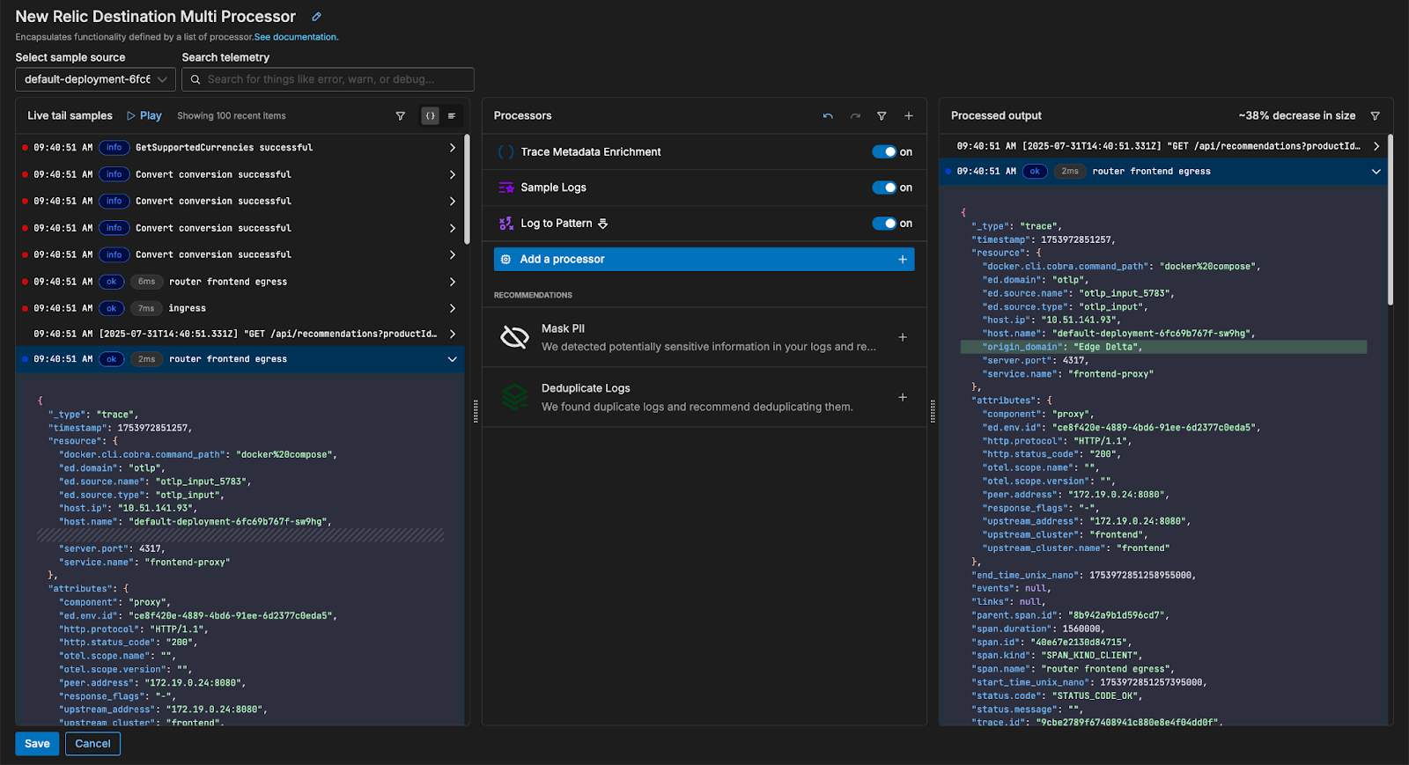1409x765 pixels.
Task: Click the undo arrow in Processors panel
Action: pyautogui.click(x=828, y=116)
